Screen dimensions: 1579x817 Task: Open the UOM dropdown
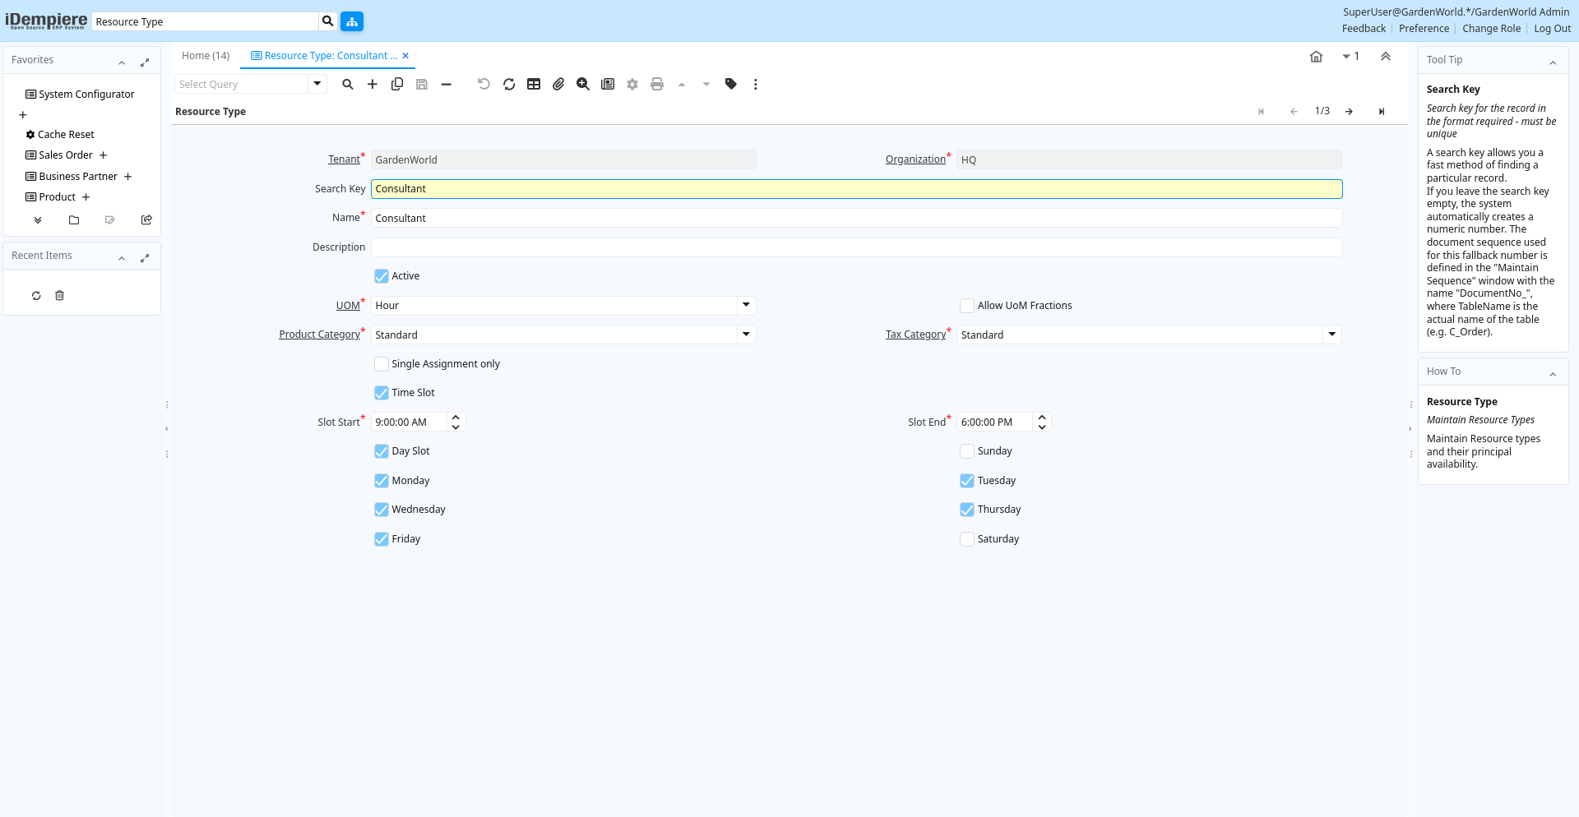746,306
